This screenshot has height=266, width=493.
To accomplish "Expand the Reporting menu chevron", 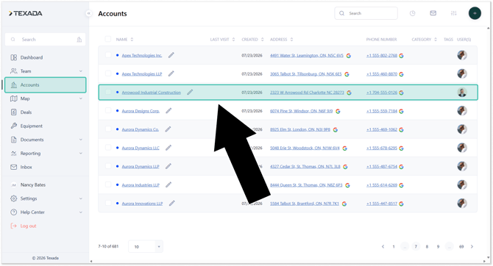I will tap(81, 154).
